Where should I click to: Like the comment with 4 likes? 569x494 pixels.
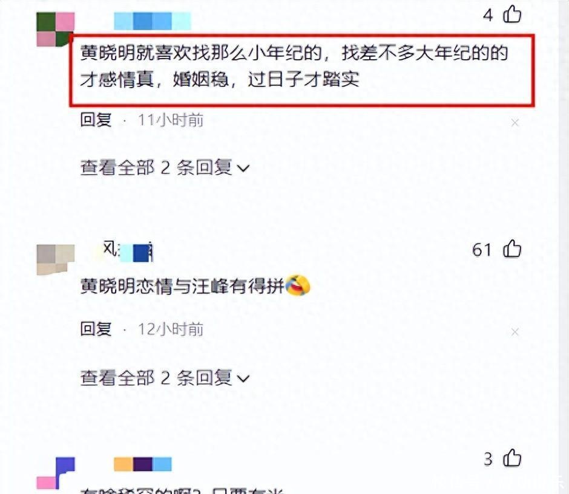click(512, 15)
